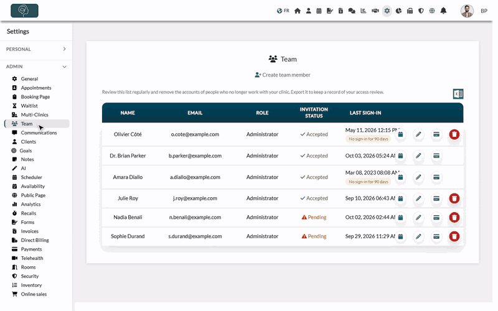498x311 pixels.
Task: Open the notifications bell icon
Action: coord(443,11)
